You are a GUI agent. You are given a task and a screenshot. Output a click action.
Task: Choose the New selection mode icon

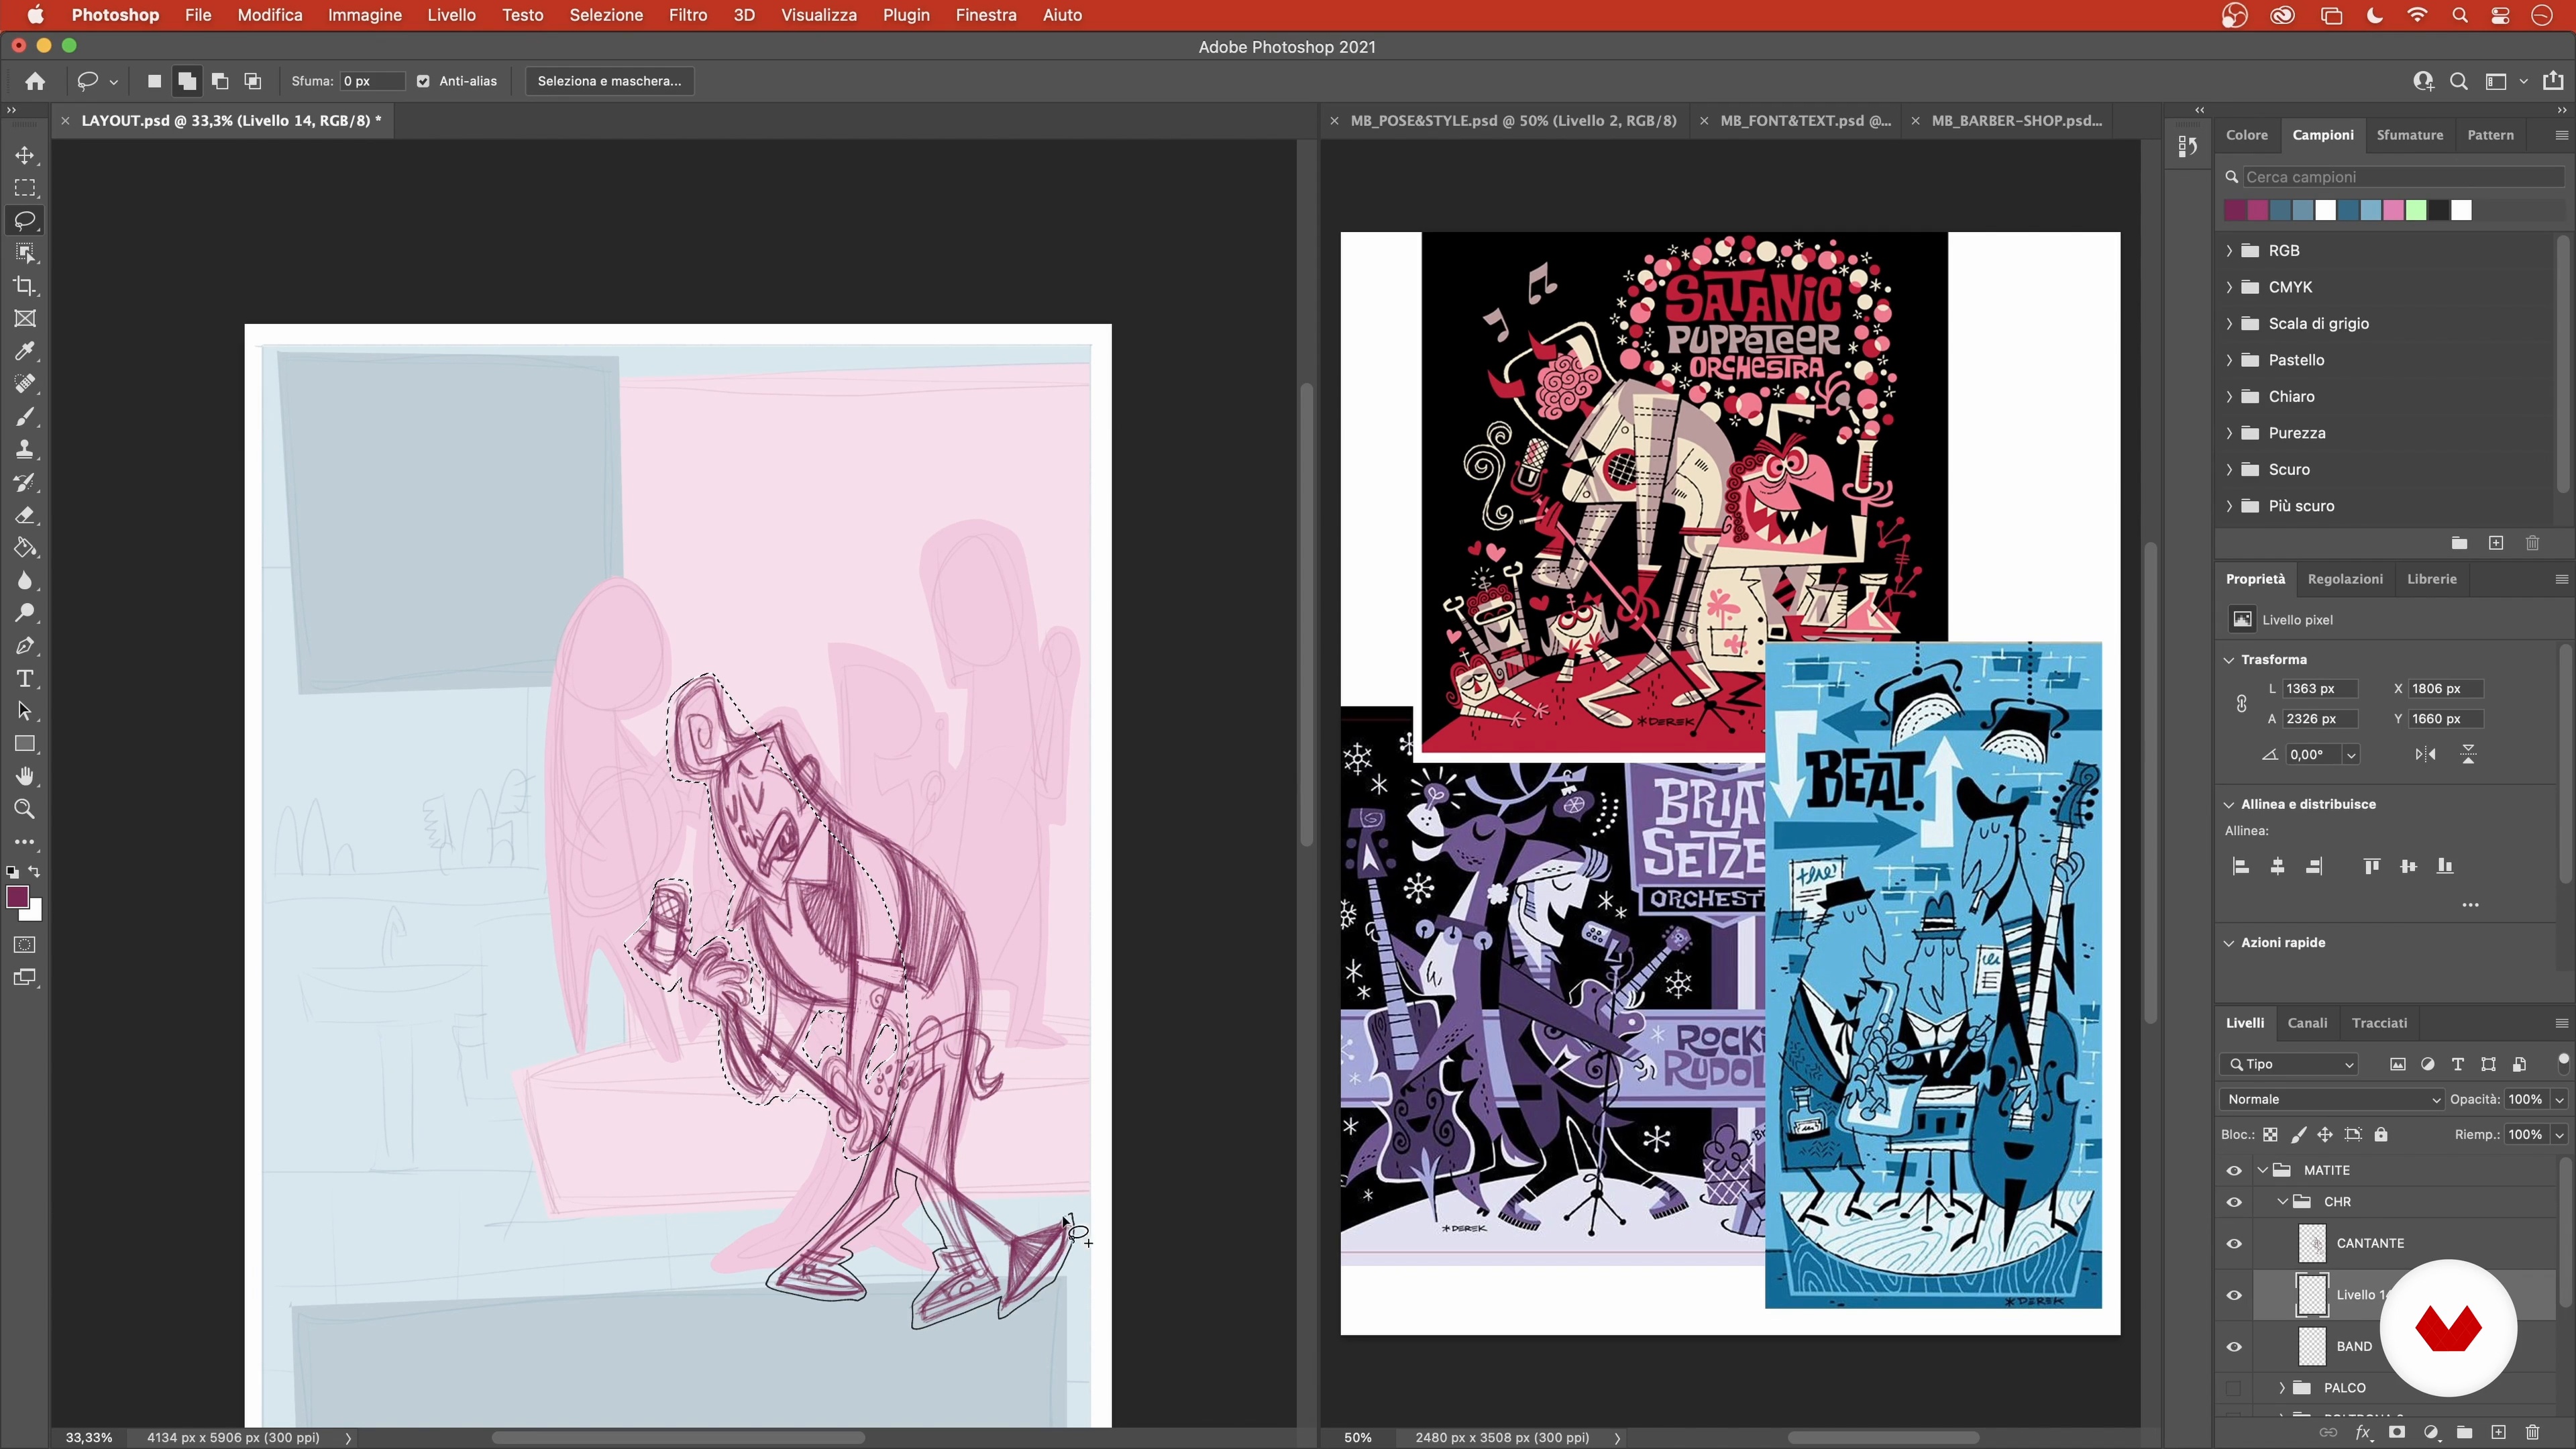point(154,81)
